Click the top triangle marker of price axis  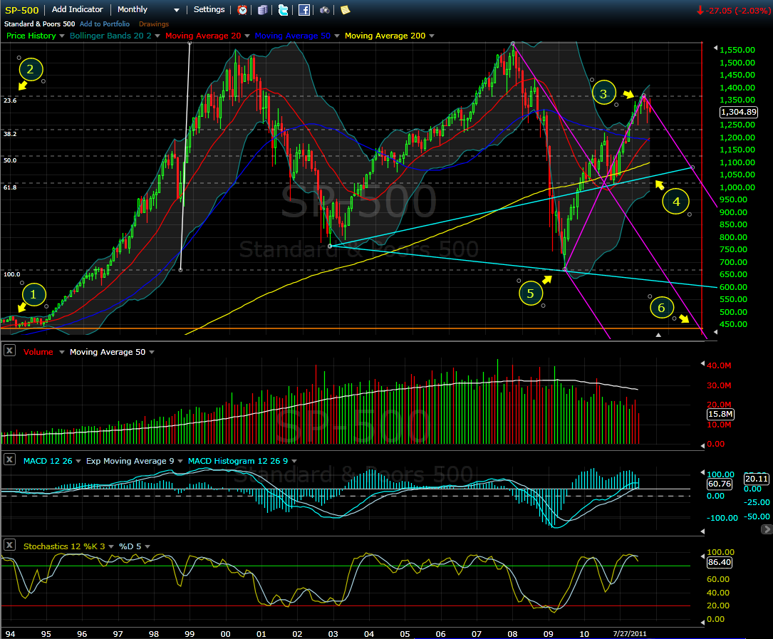716,48
